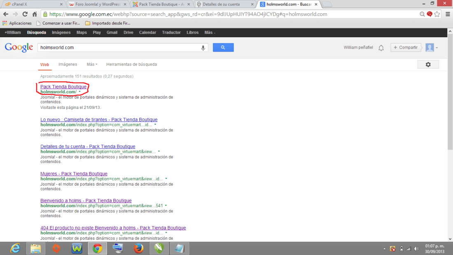Switch to cPanel X tab
The height and width of the screenshot is (255, 453).
32,5
